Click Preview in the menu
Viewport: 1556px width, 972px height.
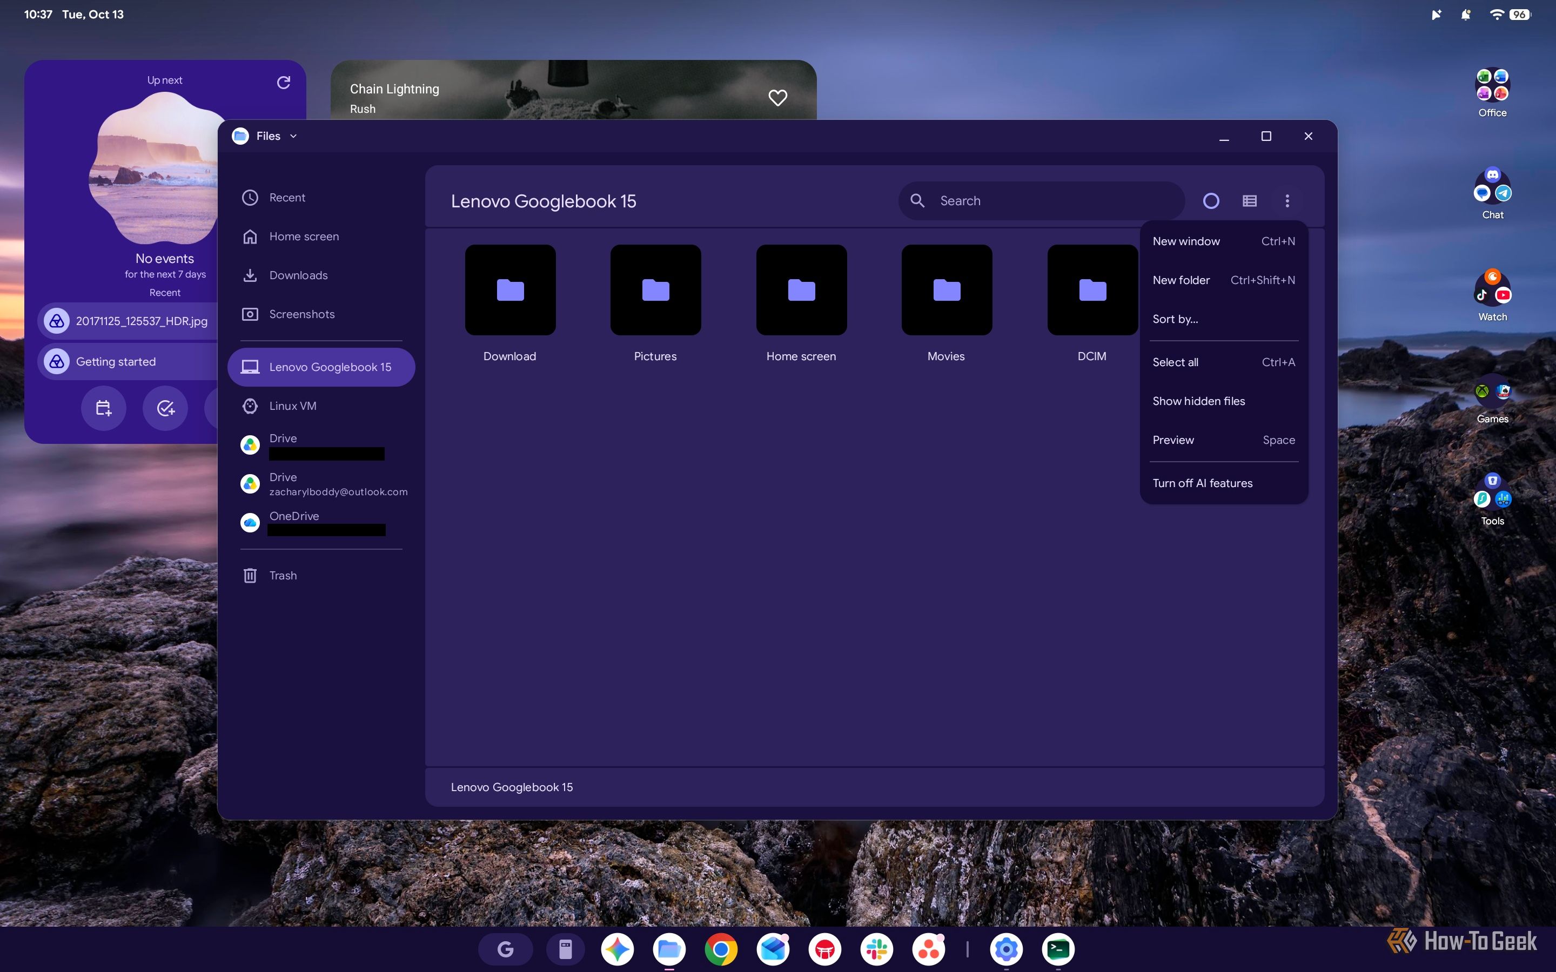point(1224,440)
